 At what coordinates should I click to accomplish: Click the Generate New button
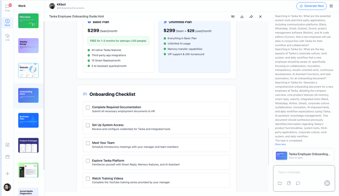311,6
